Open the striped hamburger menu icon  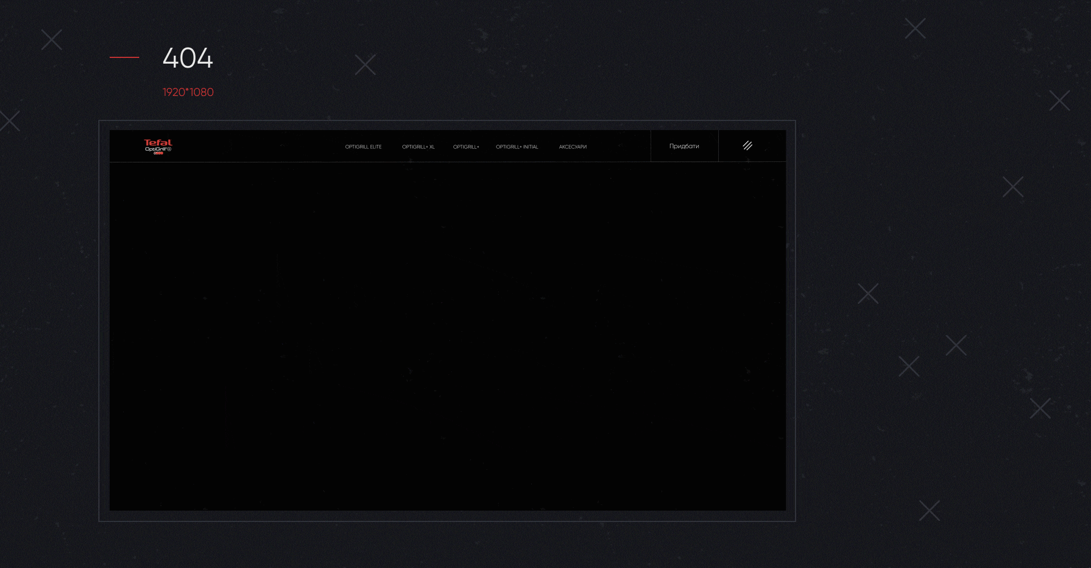748,146
